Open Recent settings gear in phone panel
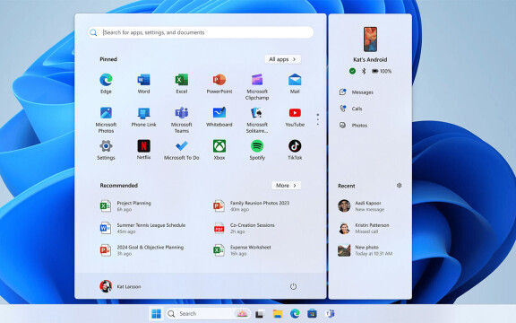Screen dimensions: 516x323 400,185
